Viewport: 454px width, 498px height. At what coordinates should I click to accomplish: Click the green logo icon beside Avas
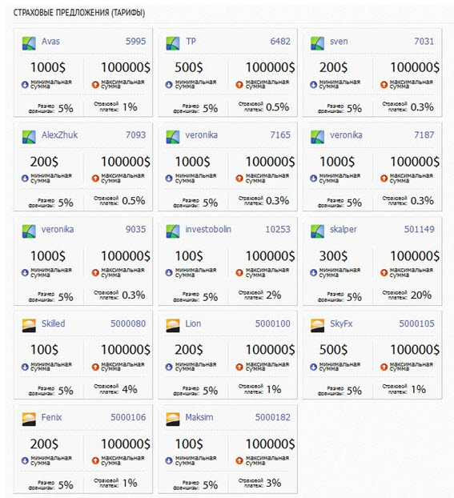(x=29, y=43)
